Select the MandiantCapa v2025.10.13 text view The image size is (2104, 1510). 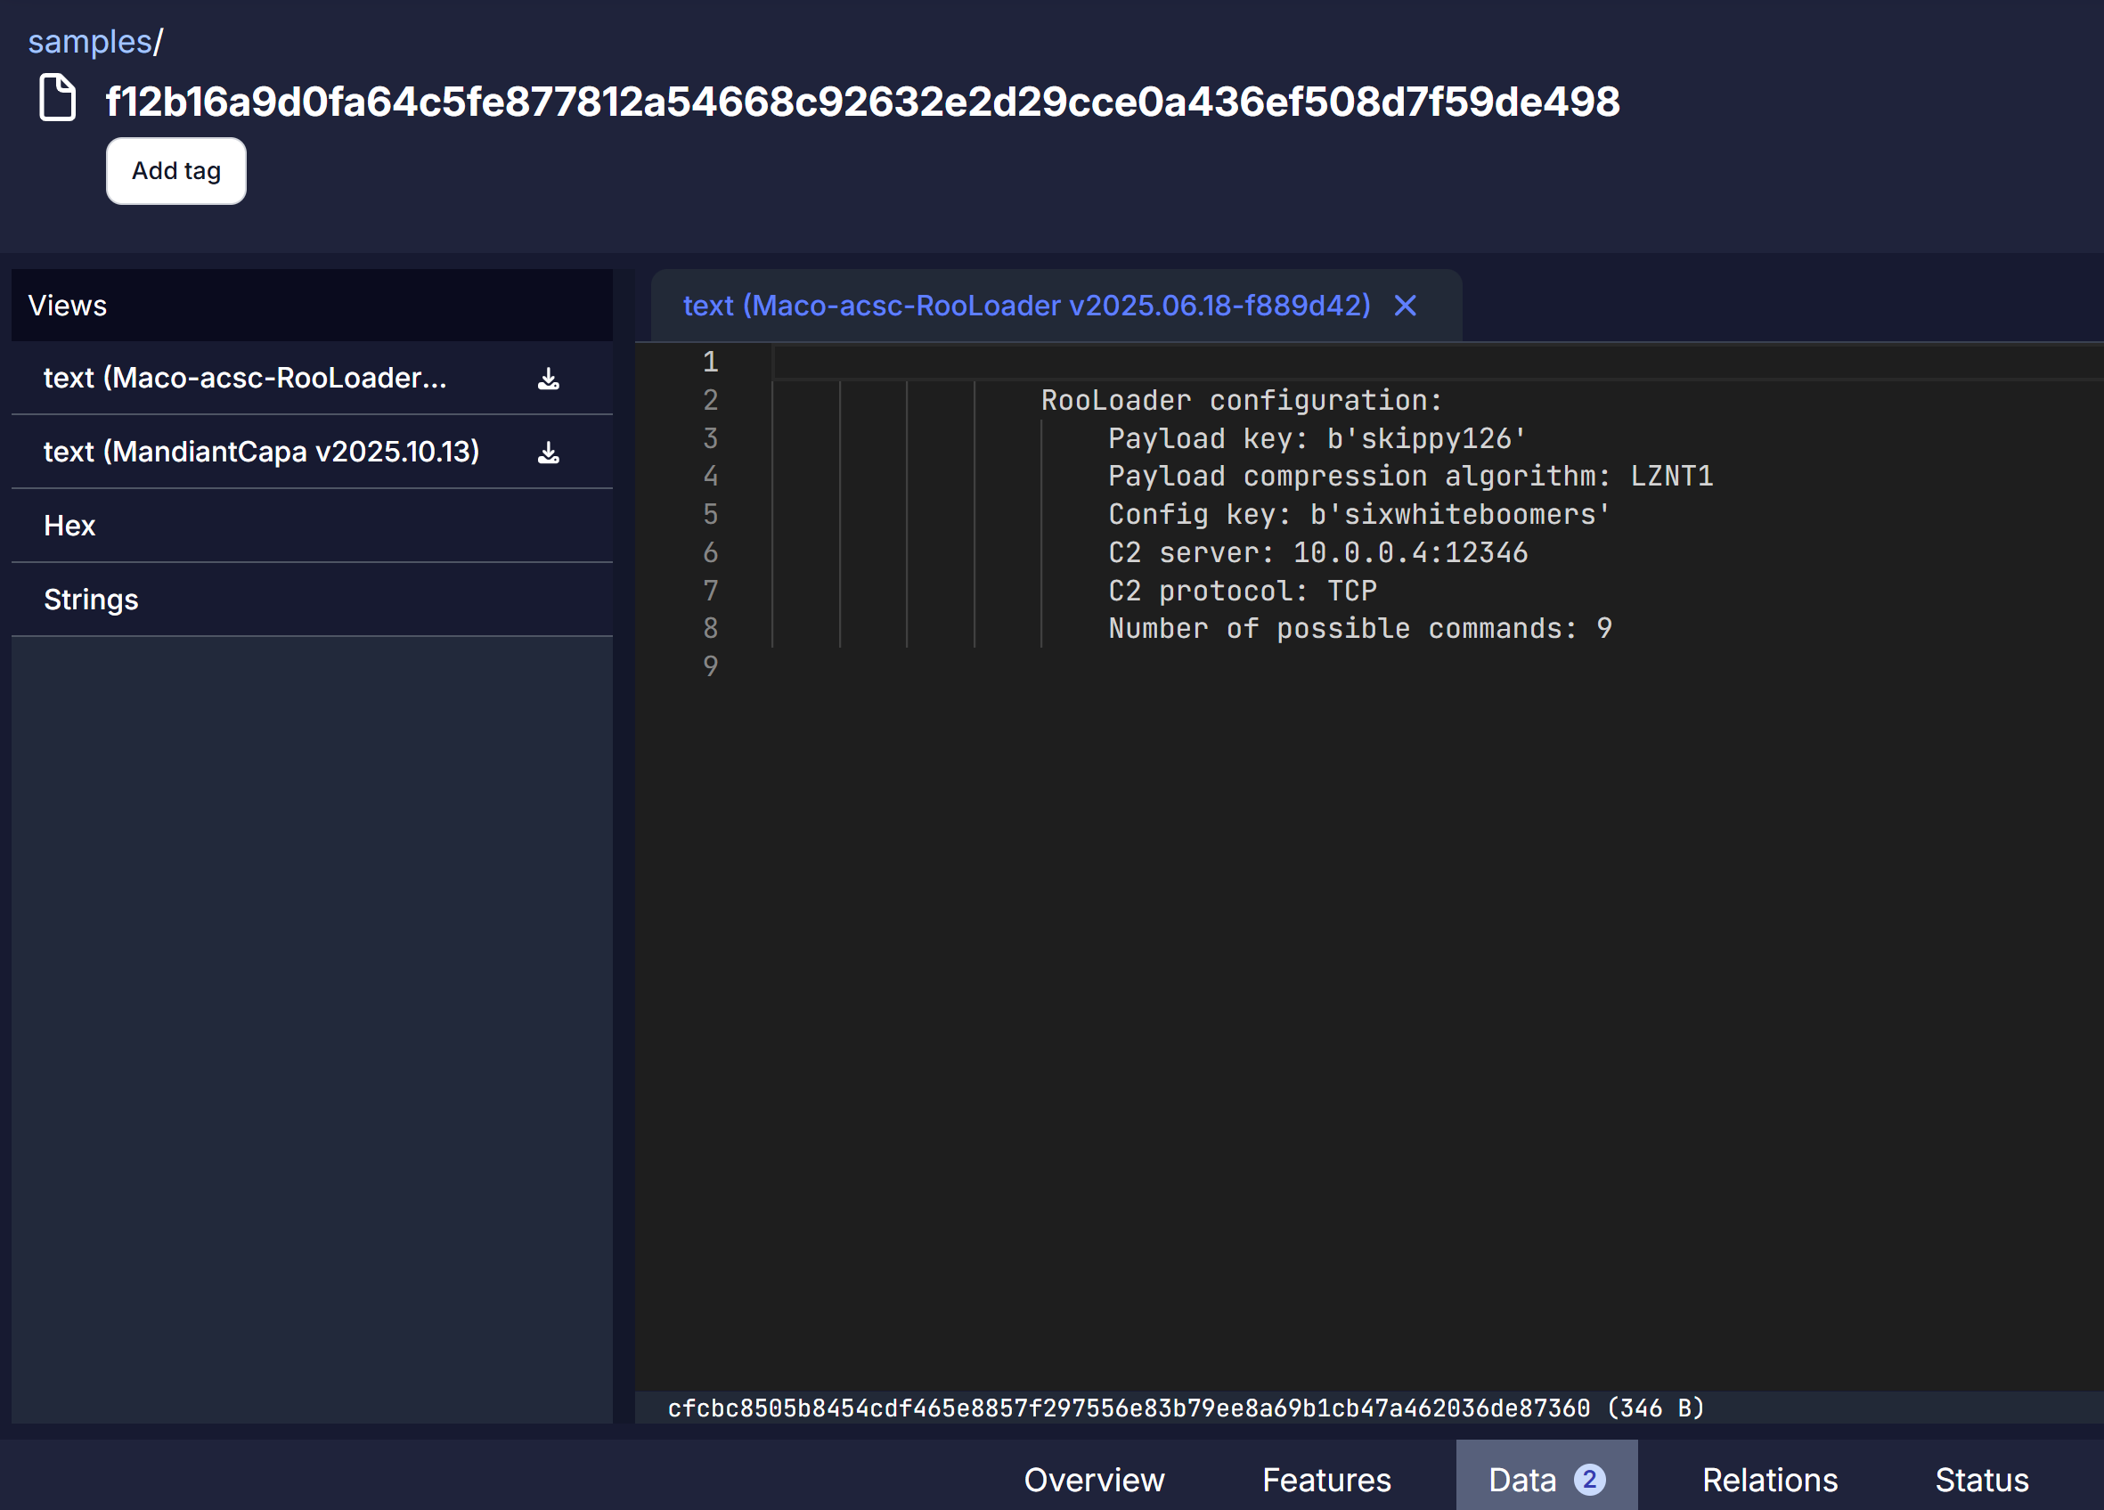tap(261, 452)
